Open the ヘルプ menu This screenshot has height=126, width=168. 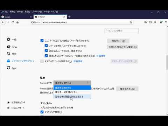coord(55,12)
